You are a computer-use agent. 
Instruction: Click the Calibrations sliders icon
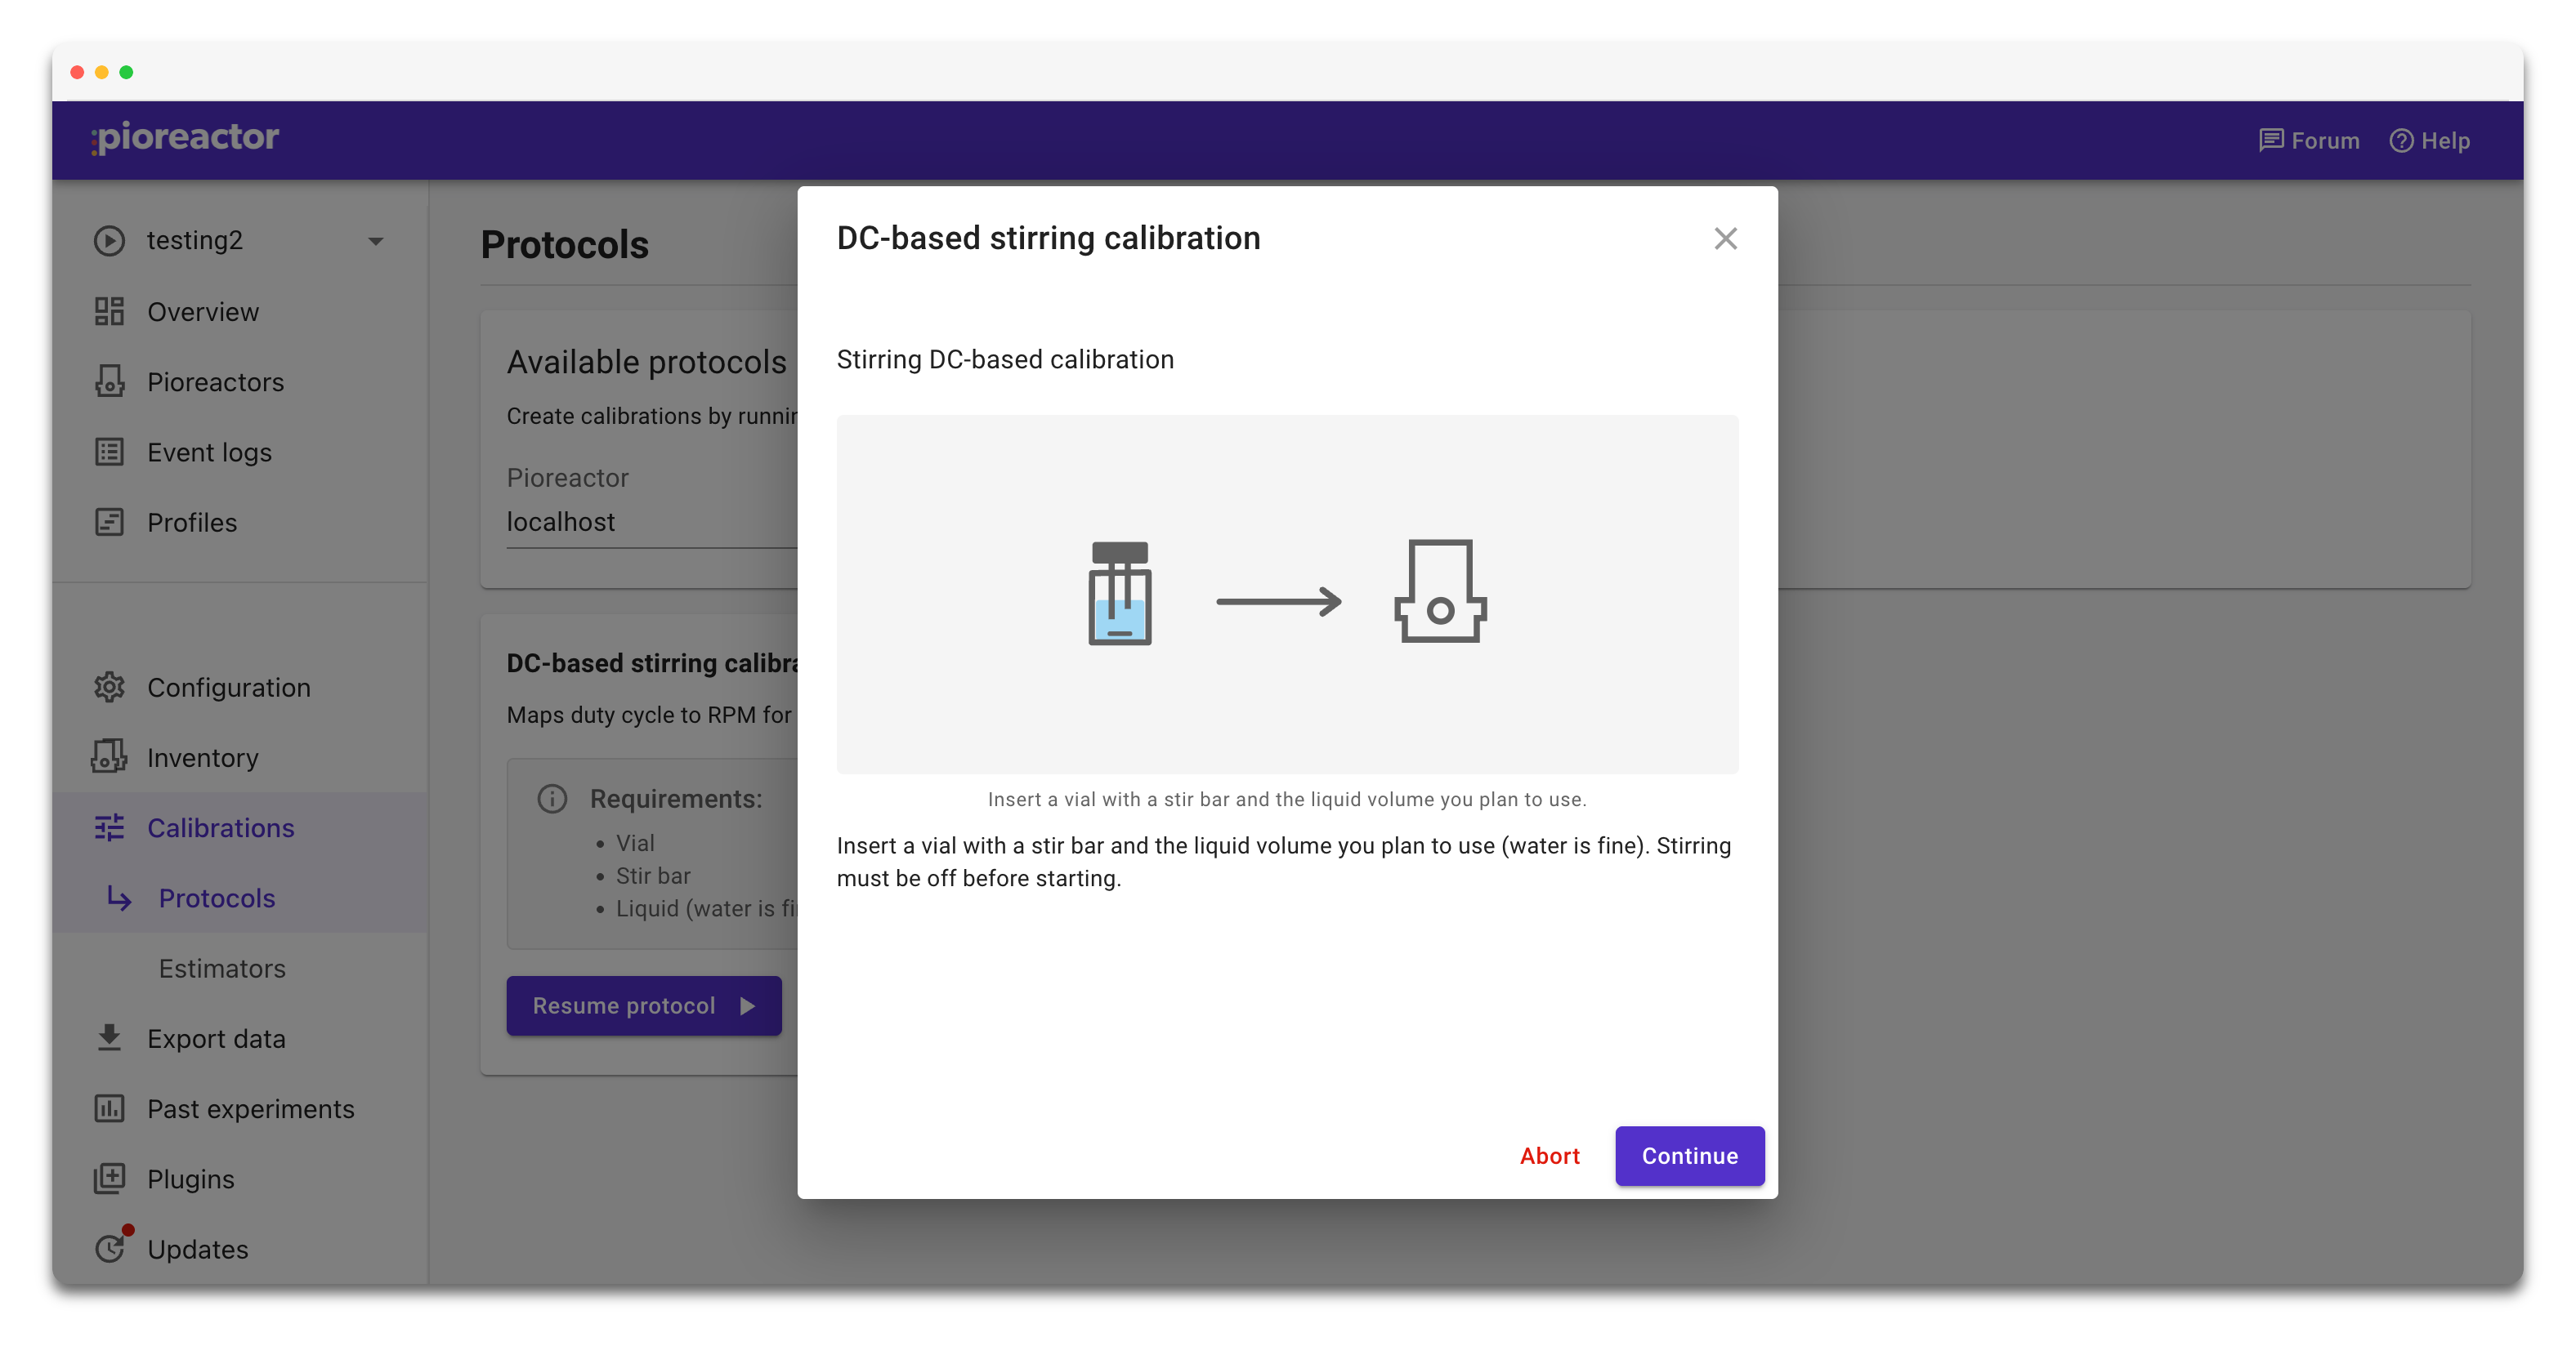coord(110,827)
